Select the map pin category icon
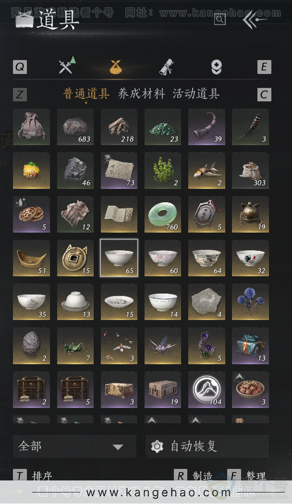292x504 pixels. 216,67
